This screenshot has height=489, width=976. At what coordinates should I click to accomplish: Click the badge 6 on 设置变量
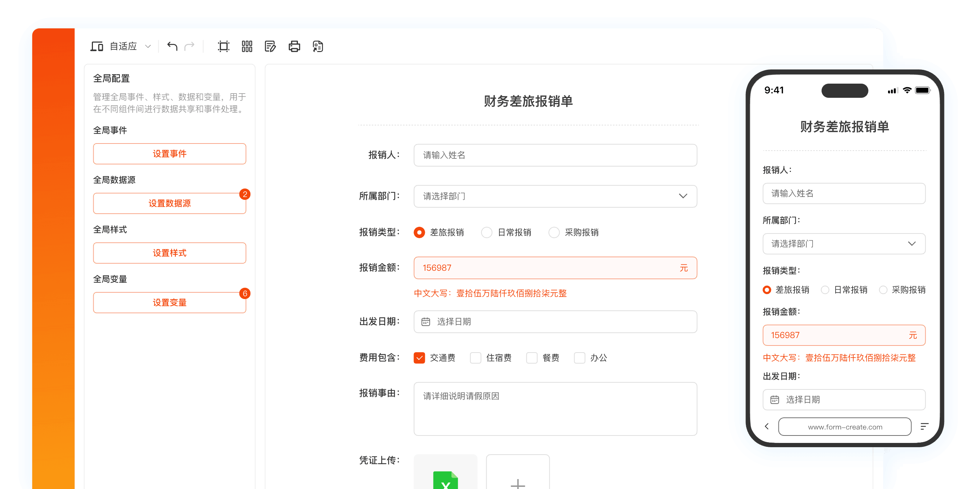[x=245, y=293]
